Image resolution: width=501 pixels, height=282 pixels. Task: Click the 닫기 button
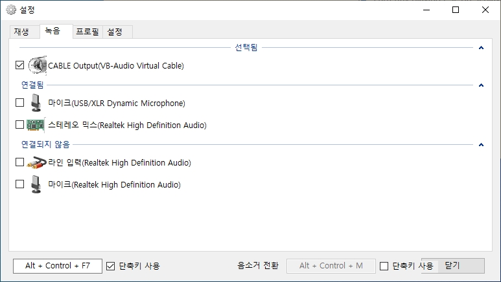coord(453,265)
